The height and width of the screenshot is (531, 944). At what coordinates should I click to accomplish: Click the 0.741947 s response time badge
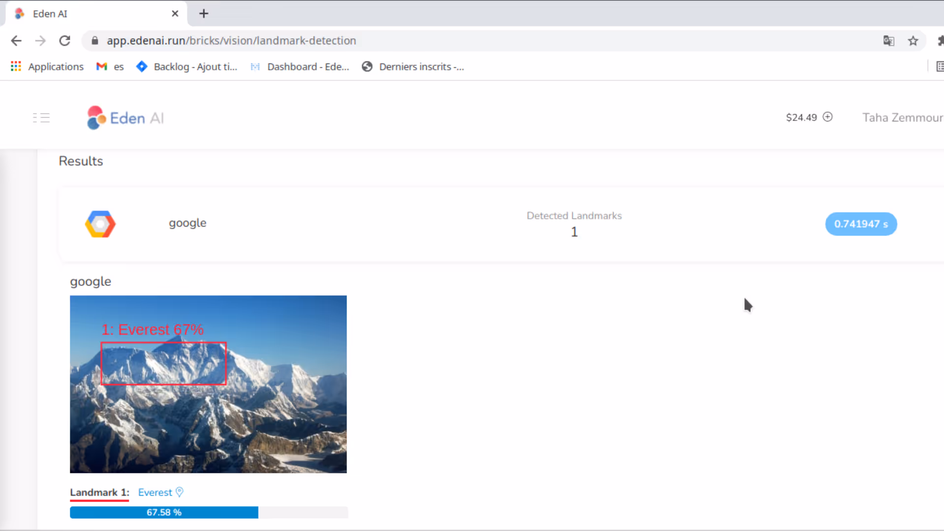(860, 224)
